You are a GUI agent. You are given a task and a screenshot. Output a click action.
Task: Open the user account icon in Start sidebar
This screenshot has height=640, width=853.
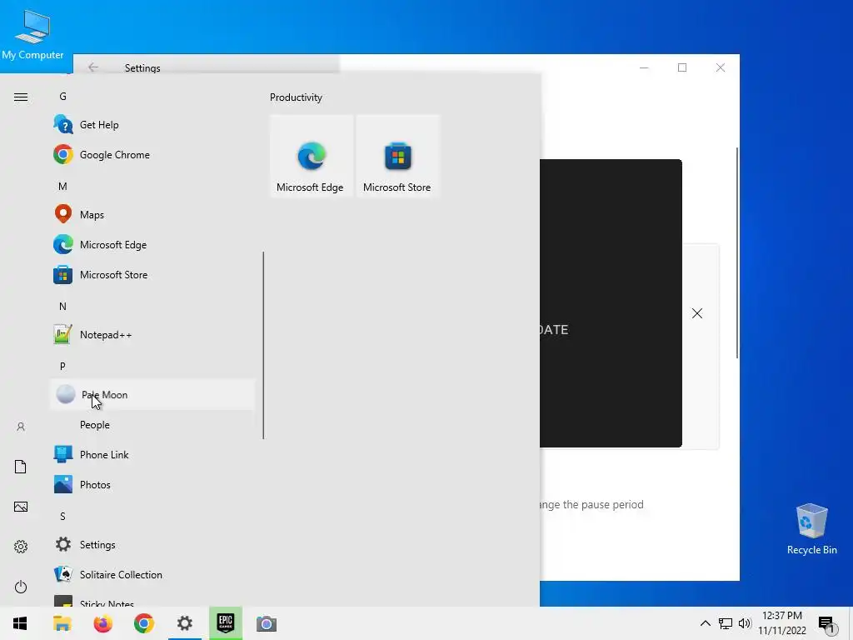[21, 427]
